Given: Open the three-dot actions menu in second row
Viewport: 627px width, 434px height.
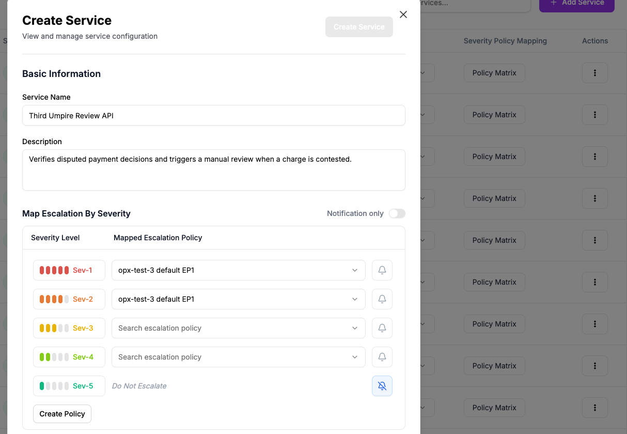Looking at the screenshot, I should click(x=595, y=115).
